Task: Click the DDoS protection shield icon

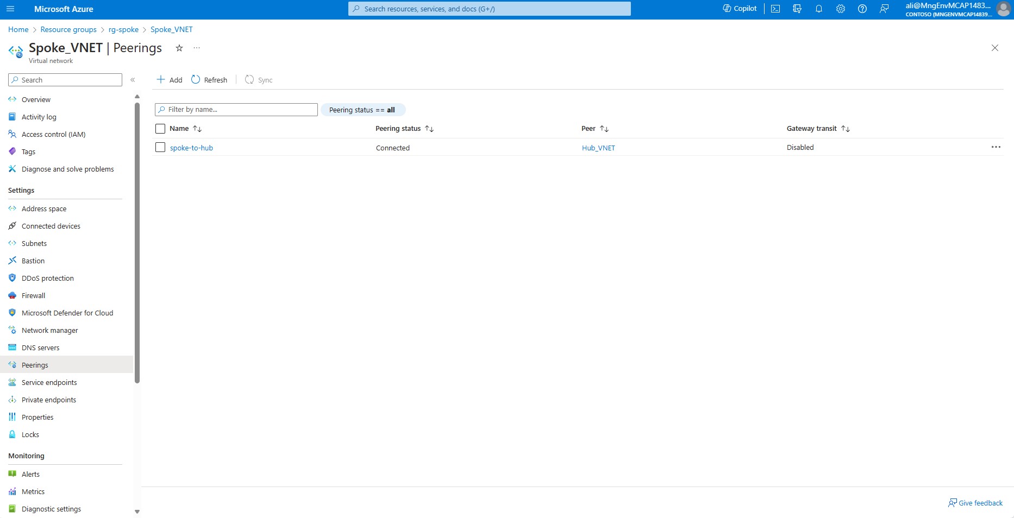Action: (x=12, y=278)
